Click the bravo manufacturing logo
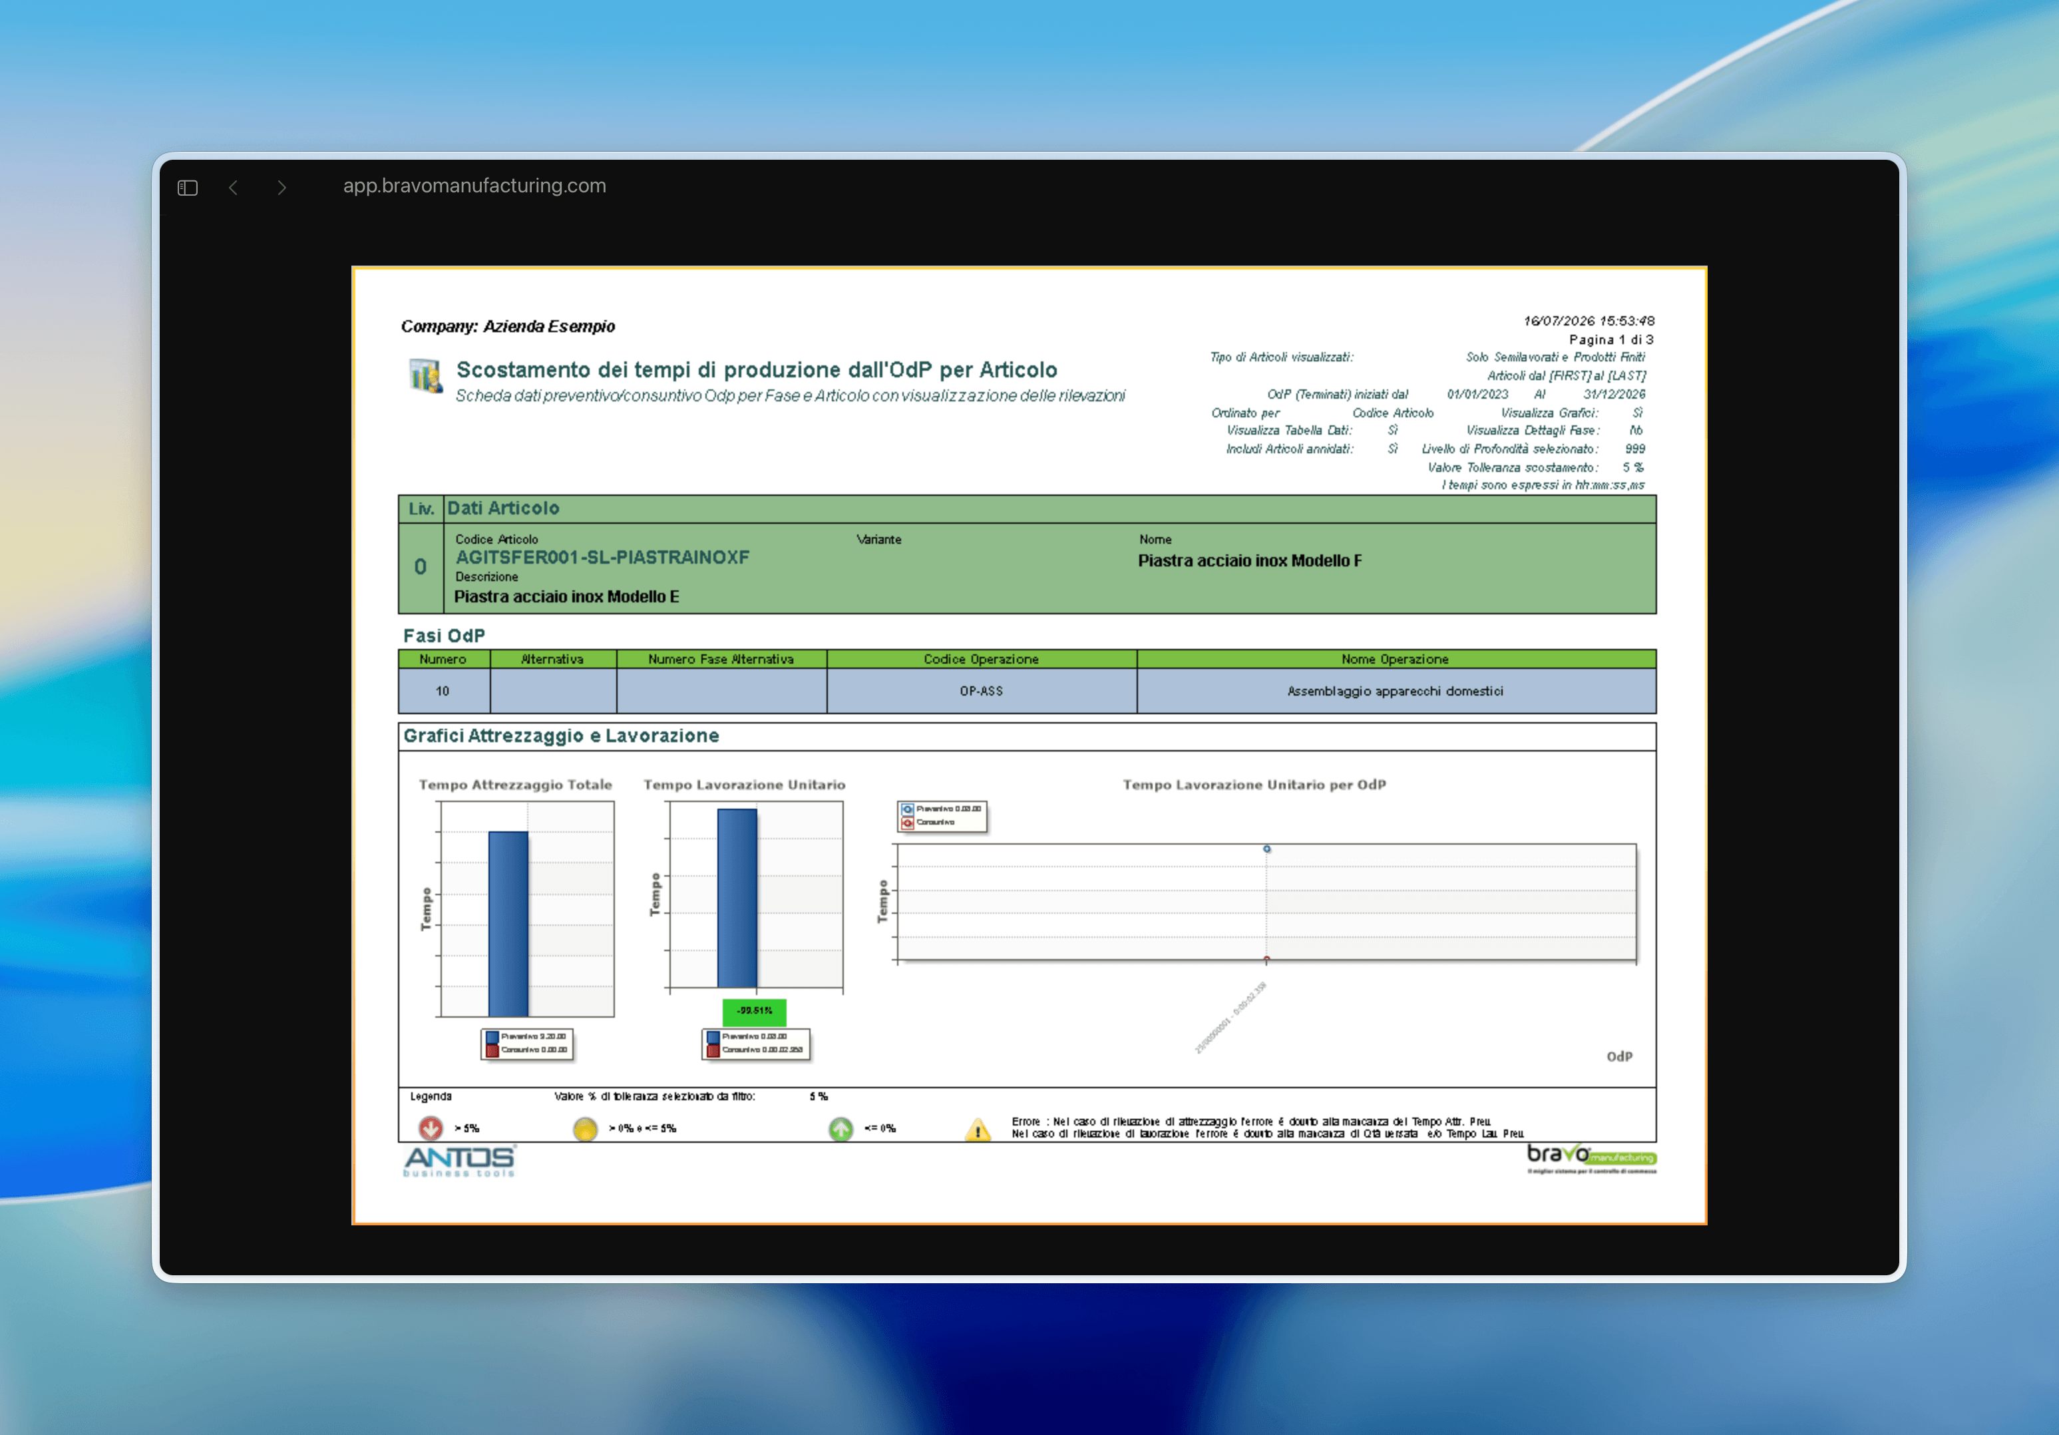The width and height of the screenshot is (2059, 1435). (1591, 1158)
